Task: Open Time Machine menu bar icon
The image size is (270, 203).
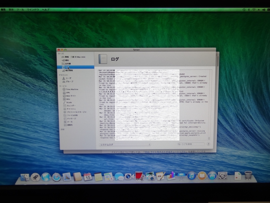Action: point(244,10)
